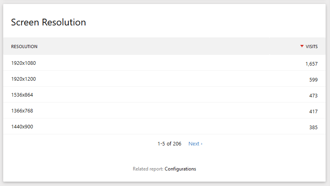Pick the 1366x768 resolution entry
This screenshot has height=186, width=330.
(22, 110)
